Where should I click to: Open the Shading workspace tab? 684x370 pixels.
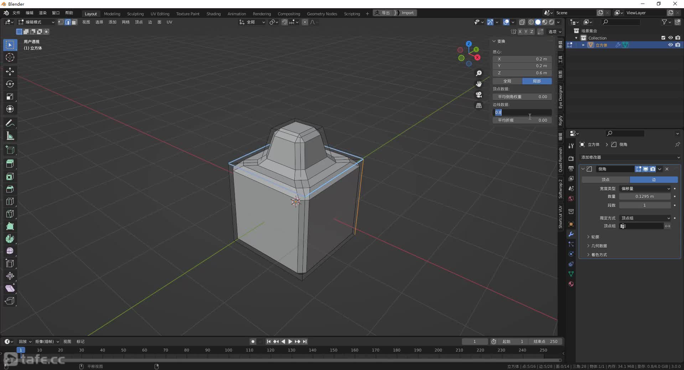click(x=213, y=14)
